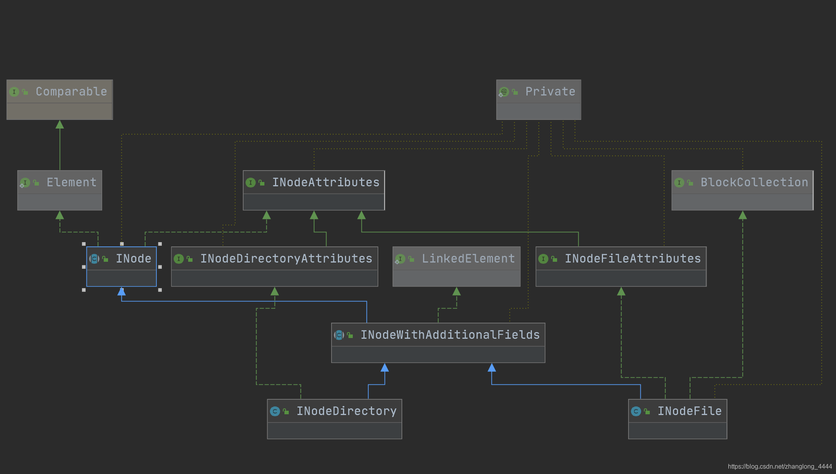This screenshot has width=836, height=474.
Task: Select the class icon of INode
Action: (x=94, y=259)
